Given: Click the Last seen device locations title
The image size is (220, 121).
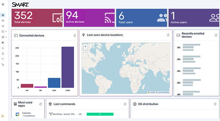Looking at the screenshot, I should click(105, 35).
